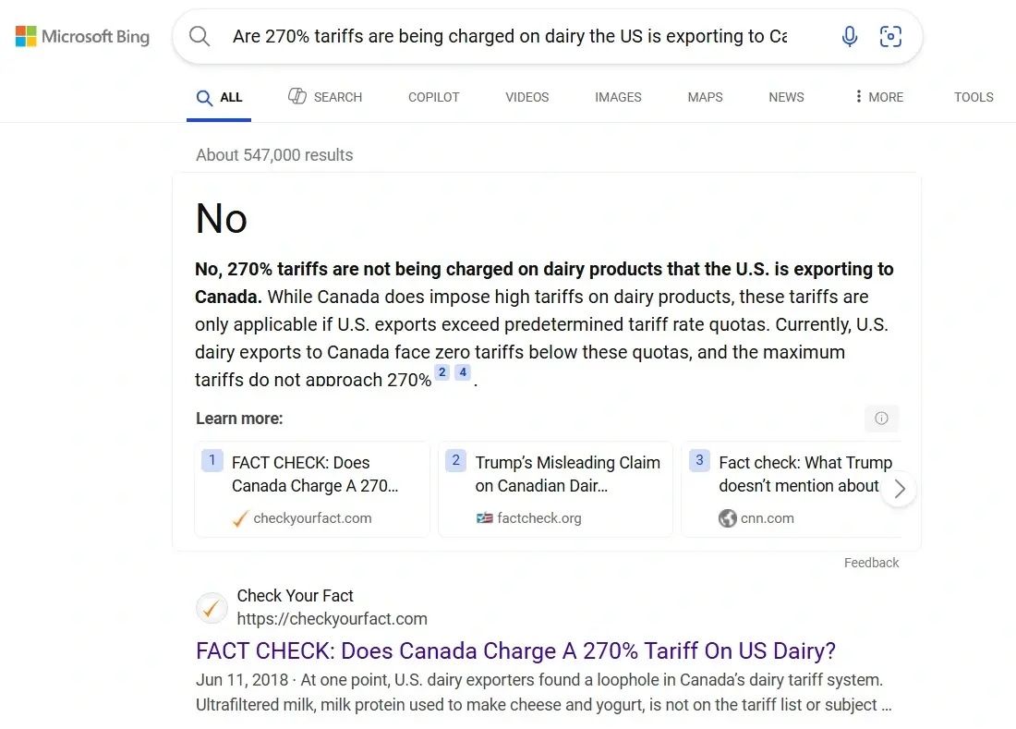This screenshot has width=1016, height=729.
Task: Click the info icon beside Learn more
Action: 881,419
